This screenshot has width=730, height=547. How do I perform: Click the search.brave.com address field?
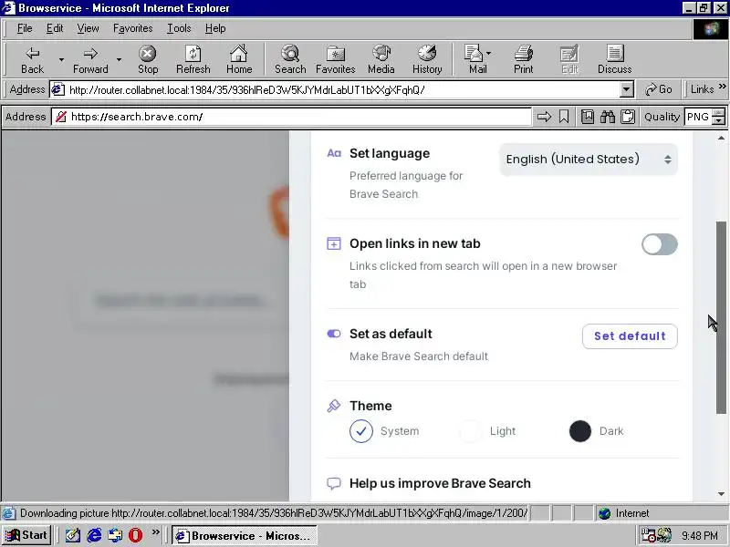[x=292, y=117]
